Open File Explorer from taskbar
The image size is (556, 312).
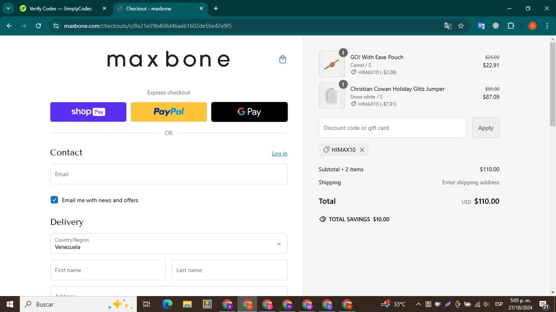click(x=187, y=304)
